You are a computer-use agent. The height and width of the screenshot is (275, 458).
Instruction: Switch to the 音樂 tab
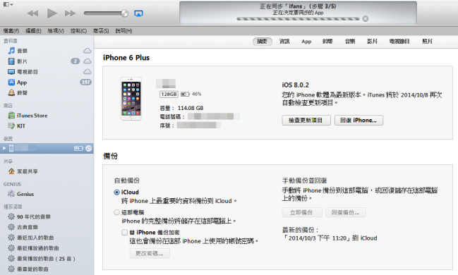[350, 42]
